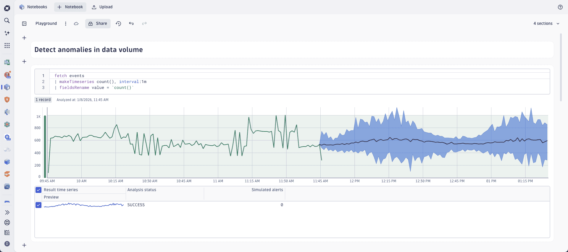Toggle the Result time series header checkbox
Screen dimensions: 568x252
[38, 190]
